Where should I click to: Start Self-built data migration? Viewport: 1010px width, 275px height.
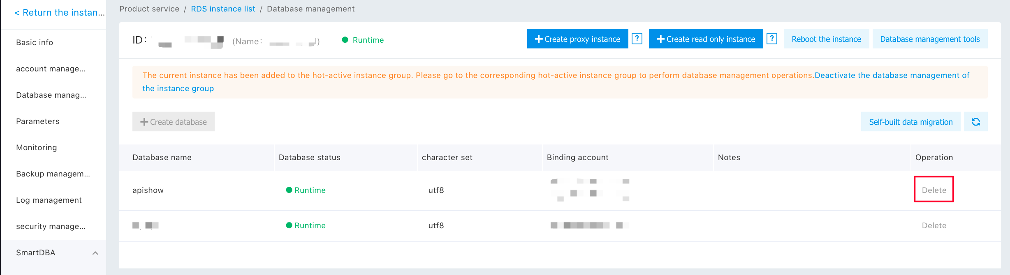910,122
